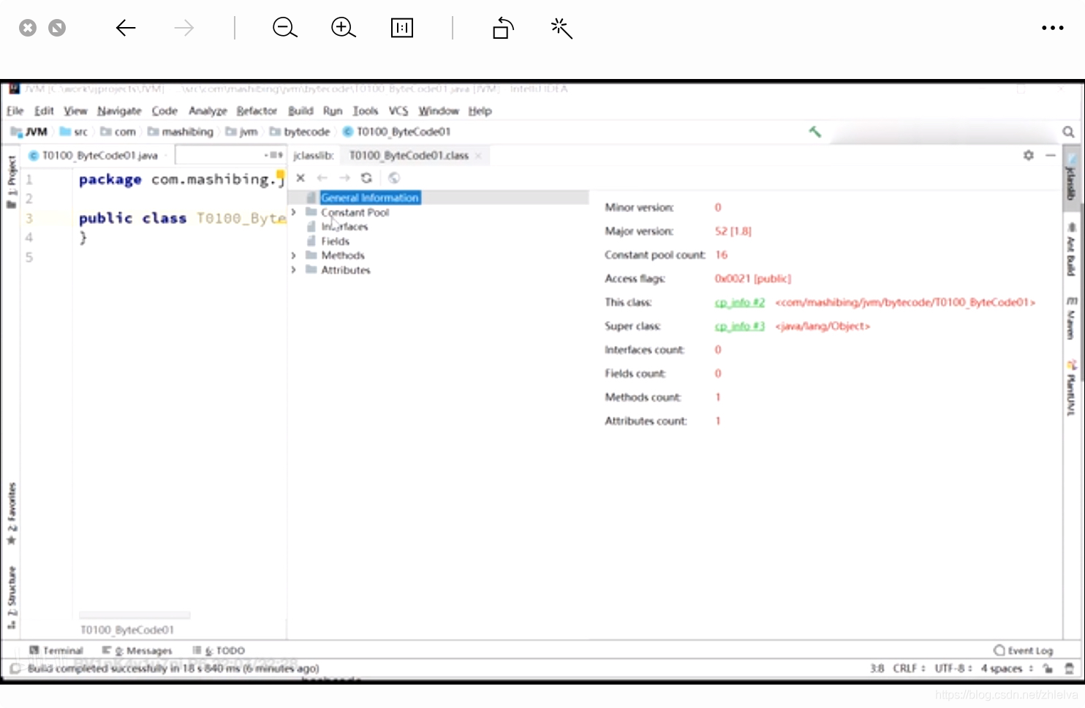Screen dimensions: 1085x708
Task: Click the jclasslib panel settings gear
Action: [1029, 155]
